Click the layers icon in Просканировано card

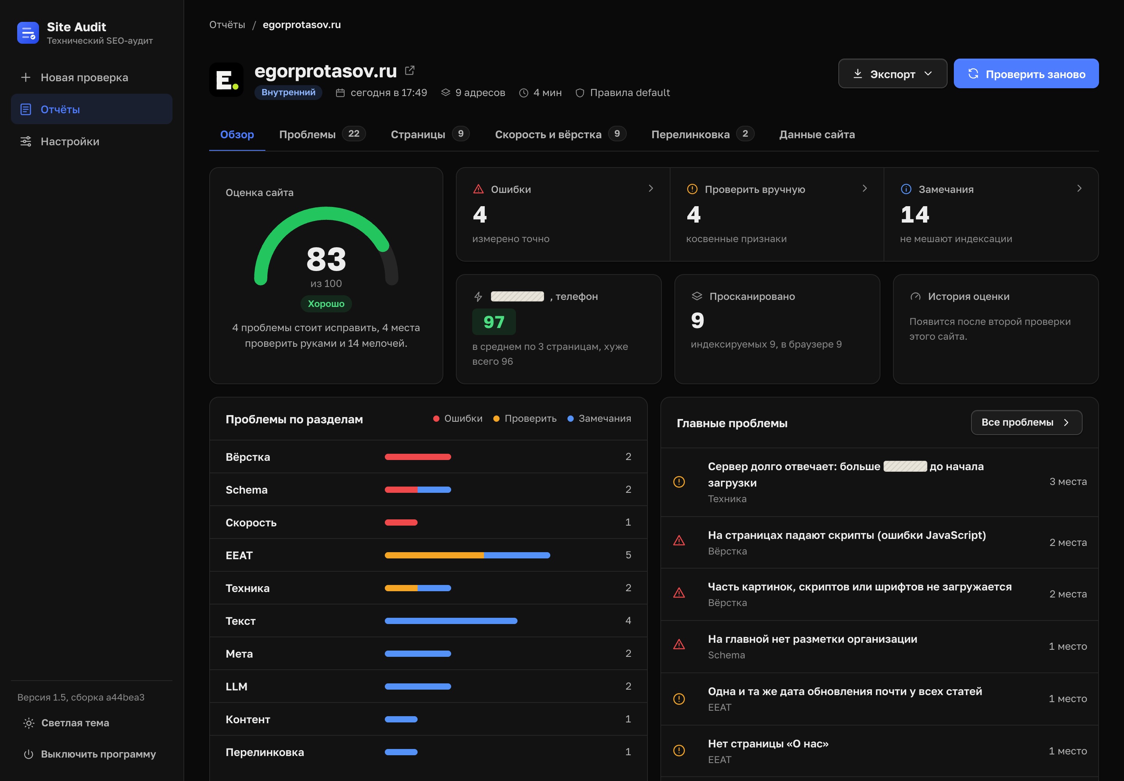[x=697, y=296]
